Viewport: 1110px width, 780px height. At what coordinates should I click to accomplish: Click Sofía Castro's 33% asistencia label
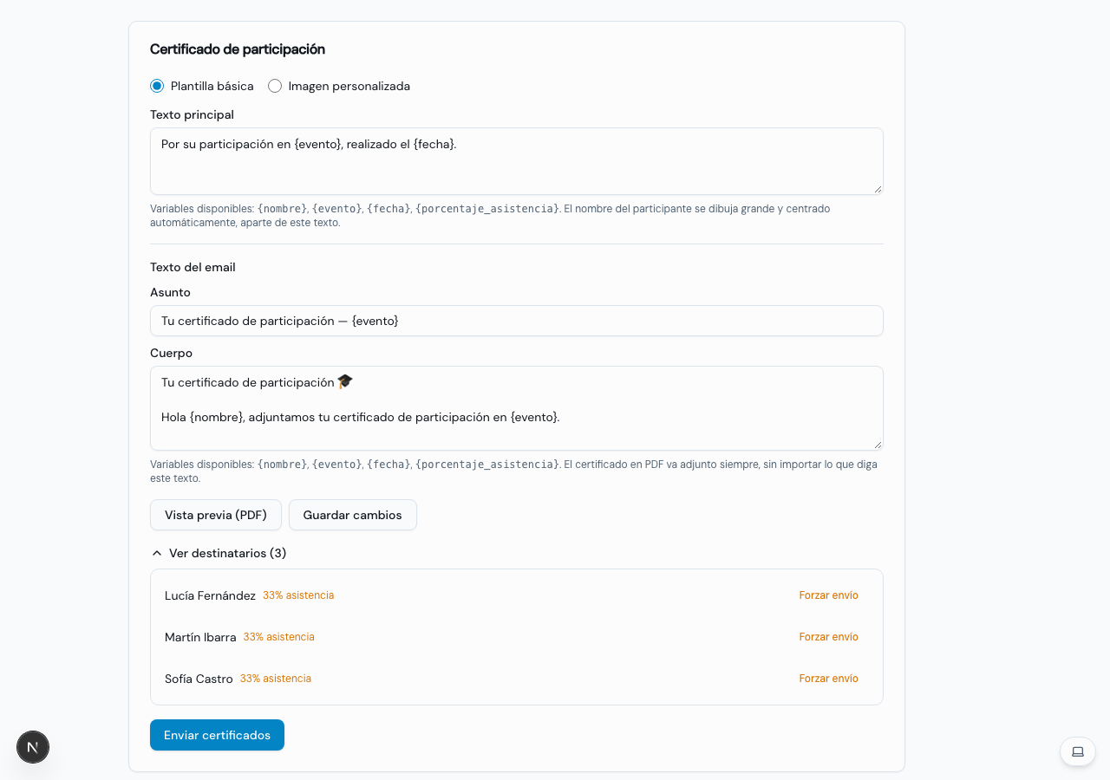coord(276,679)
